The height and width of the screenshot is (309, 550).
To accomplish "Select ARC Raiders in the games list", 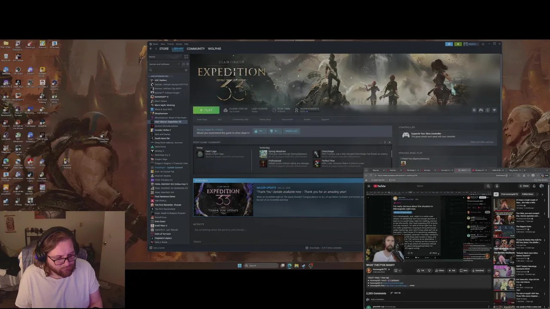I will 161,80.
